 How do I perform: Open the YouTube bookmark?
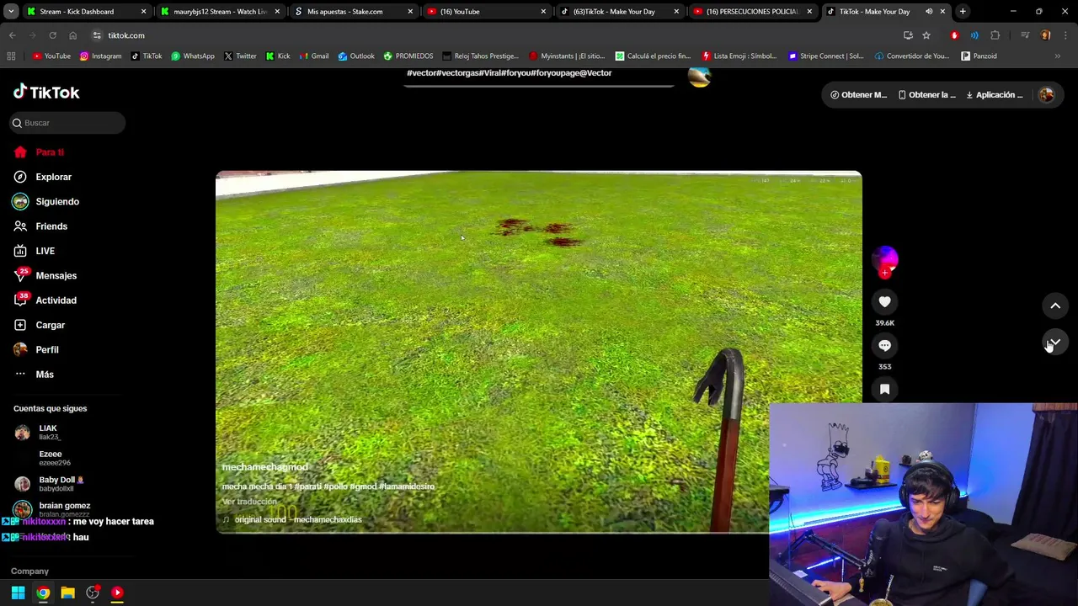[x=51, y=56]
